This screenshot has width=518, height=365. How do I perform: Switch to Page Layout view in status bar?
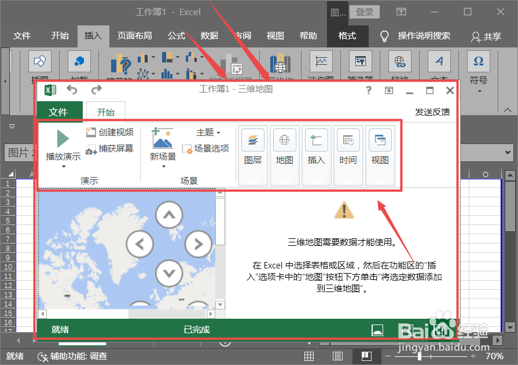tap(337, 356)
